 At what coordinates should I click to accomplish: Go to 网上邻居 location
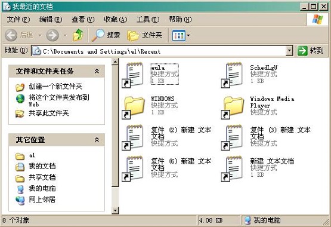pyautogui.click(x=42, y=200)
